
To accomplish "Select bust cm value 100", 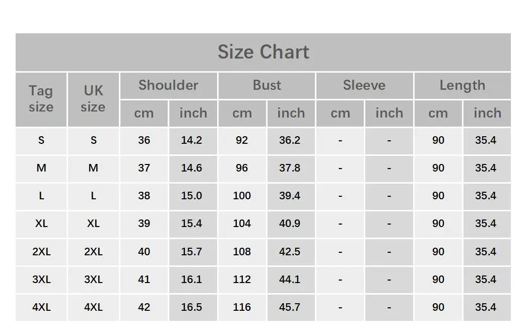I will [x=242, y=196].
